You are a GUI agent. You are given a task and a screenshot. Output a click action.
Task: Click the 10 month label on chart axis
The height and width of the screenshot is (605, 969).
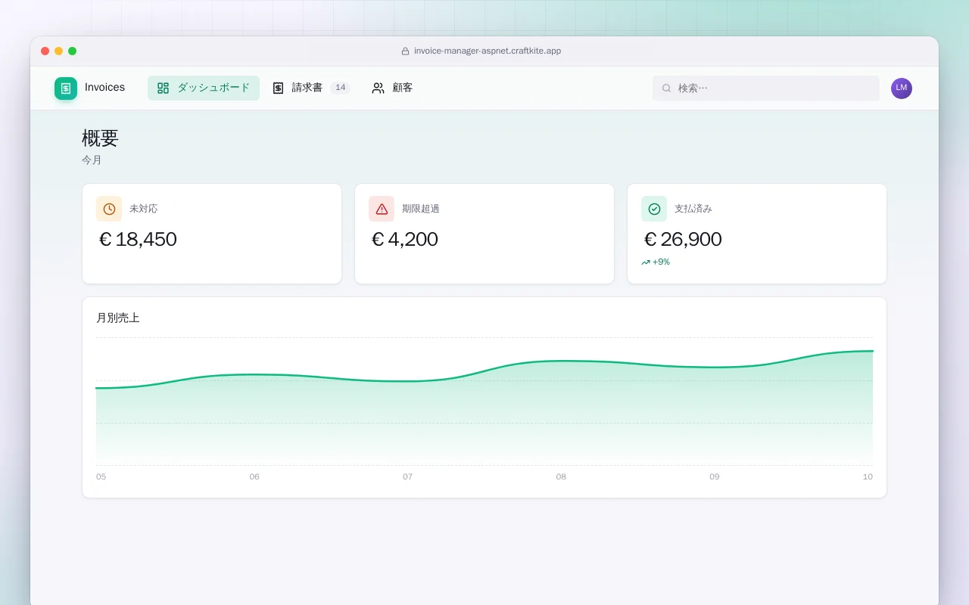pyautogui.click(x=868, y=477)
